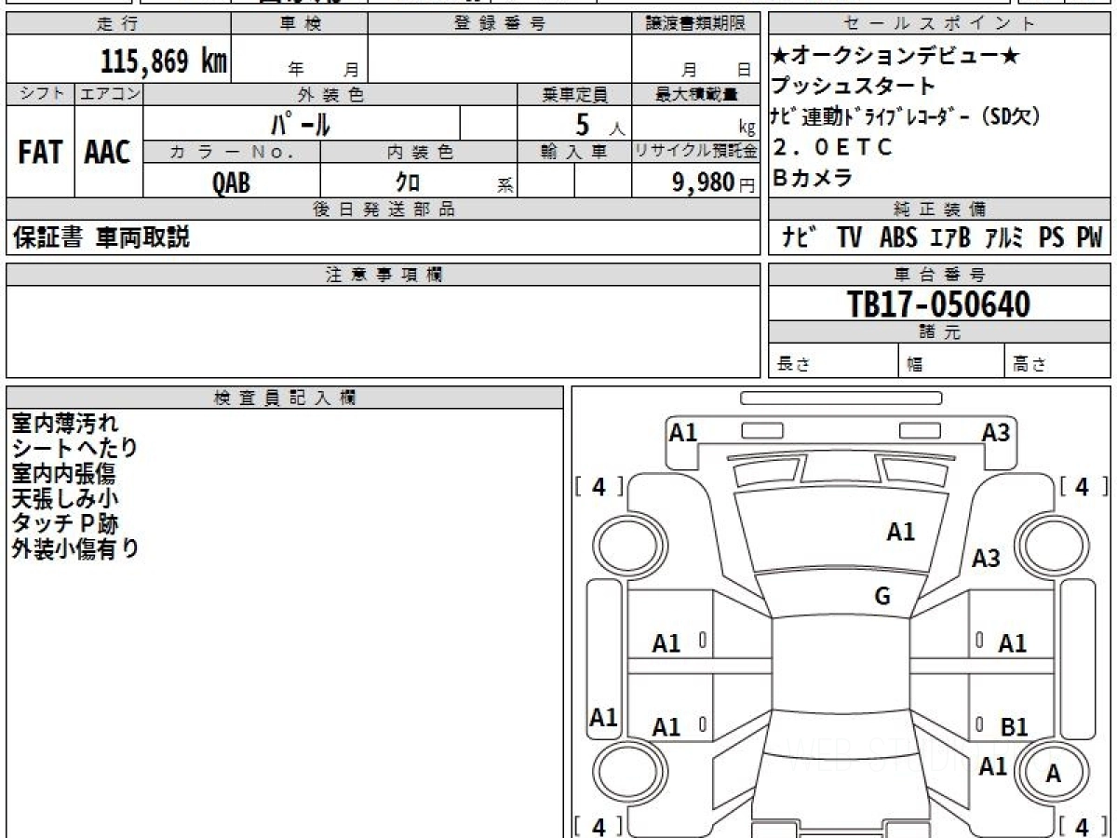Click the 純正装備 header

[939, 209]
